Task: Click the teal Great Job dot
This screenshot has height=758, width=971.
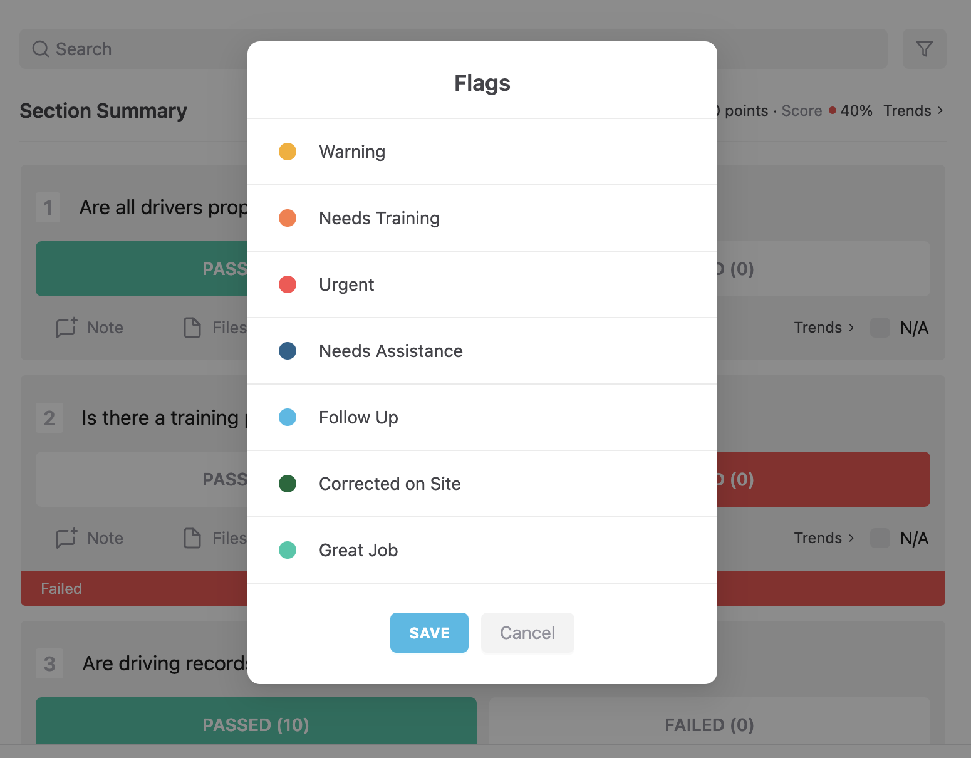Action: pyautogui.click(x=288, y=550)
